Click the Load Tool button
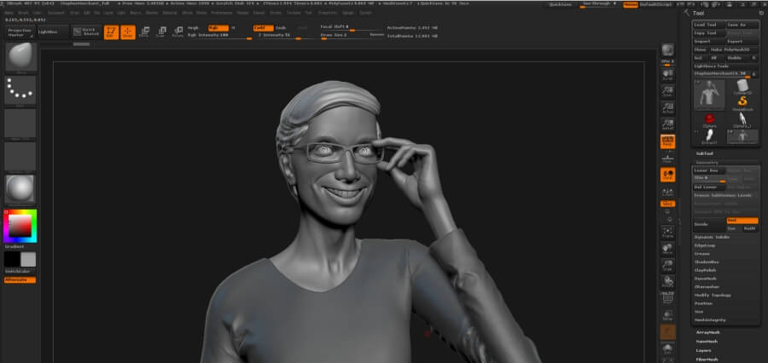This screenshot has width=768, height=363. (707, 25)
